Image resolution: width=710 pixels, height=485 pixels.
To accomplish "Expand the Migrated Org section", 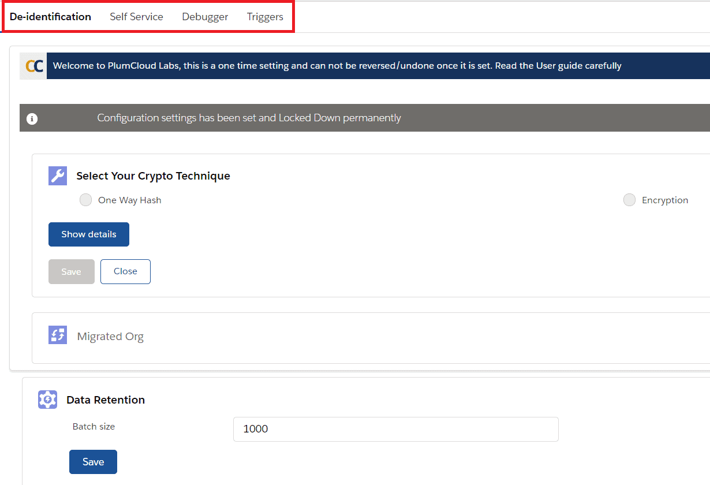I will pos(110,335).
